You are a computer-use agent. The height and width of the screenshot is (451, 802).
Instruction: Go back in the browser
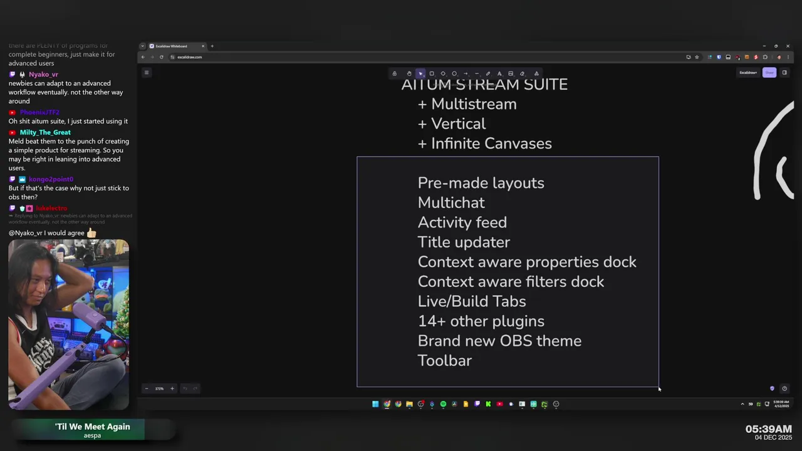(142, 57)
